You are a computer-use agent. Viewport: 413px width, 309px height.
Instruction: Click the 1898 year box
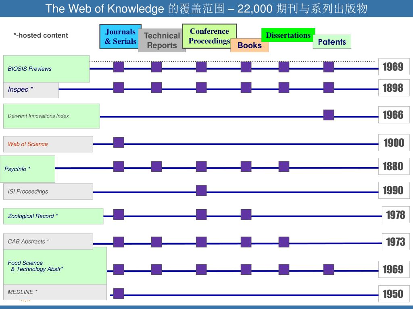tap(394, 88)
